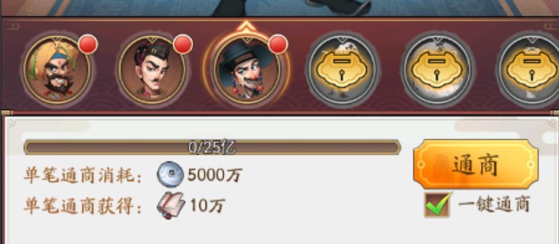The image size is (559, 244).
Task: Tap the first locked merchant slot
Action: pyautogui.click(x=342, y=70)
